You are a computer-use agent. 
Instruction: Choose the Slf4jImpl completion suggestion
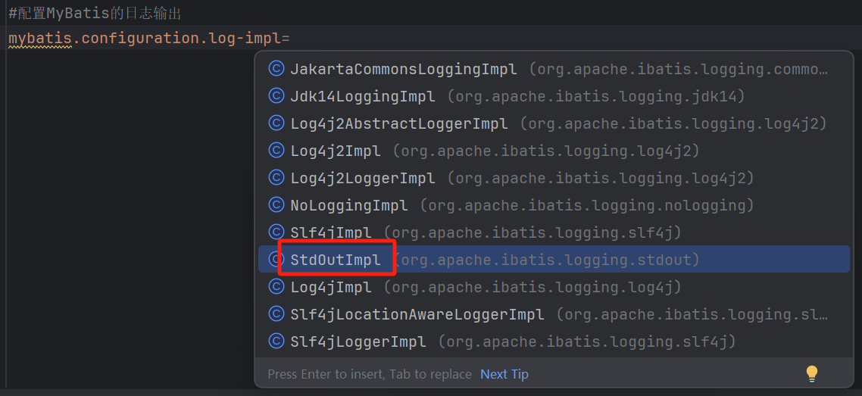pos(331,232)
